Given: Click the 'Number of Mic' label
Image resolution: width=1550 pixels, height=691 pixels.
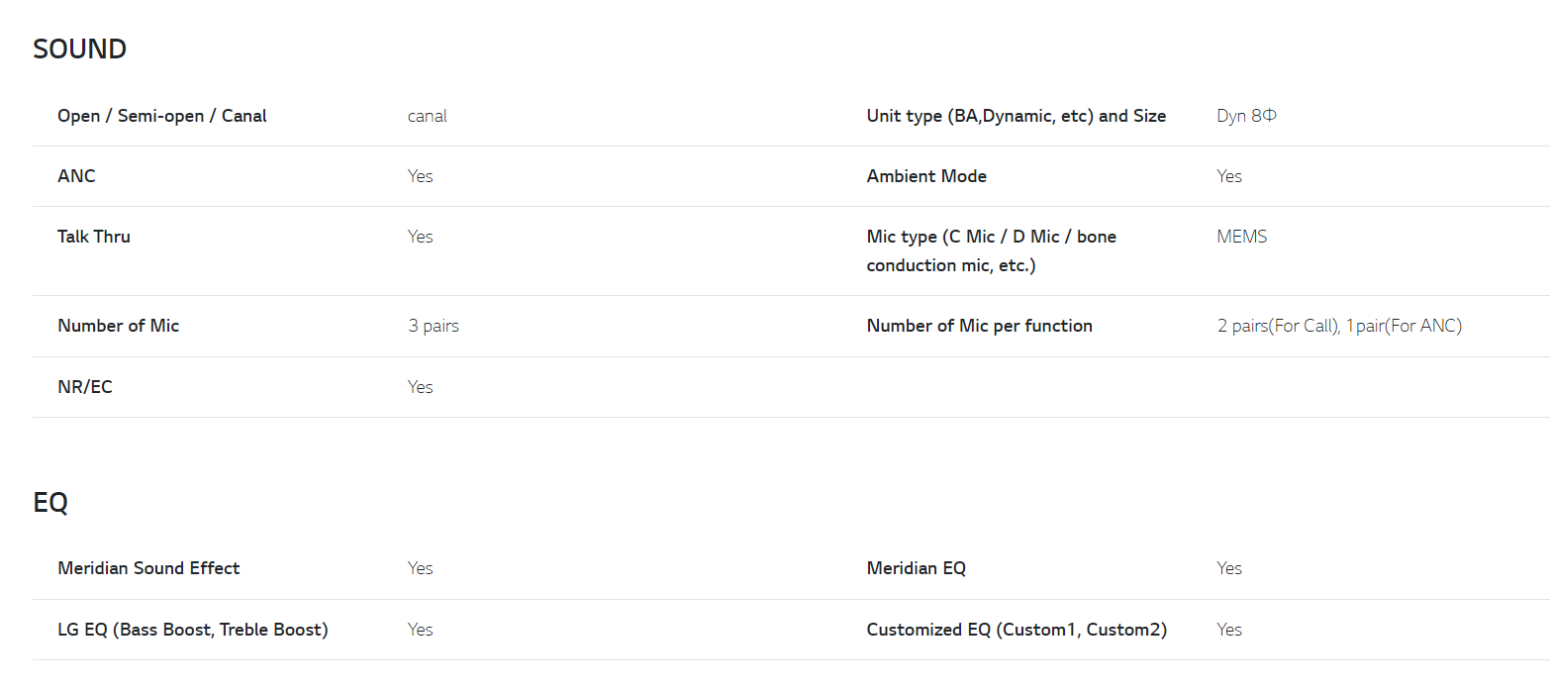Looking at the screenshot, I should [118, 326].
